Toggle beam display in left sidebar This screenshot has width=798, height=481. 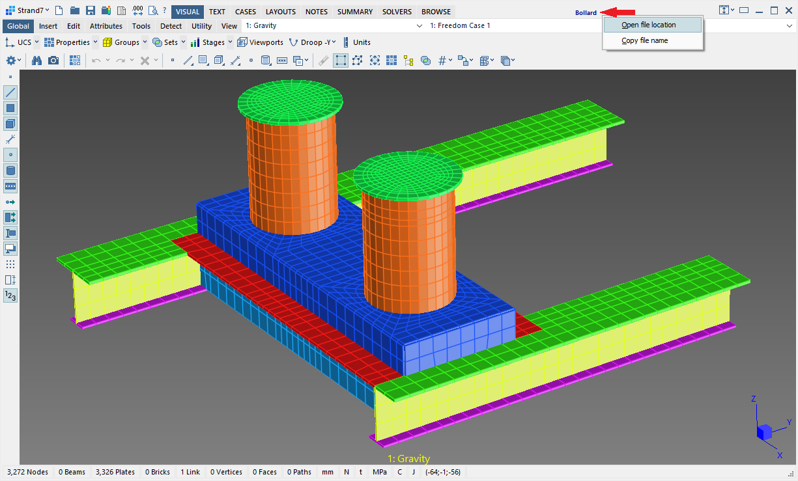pos(10,92)
